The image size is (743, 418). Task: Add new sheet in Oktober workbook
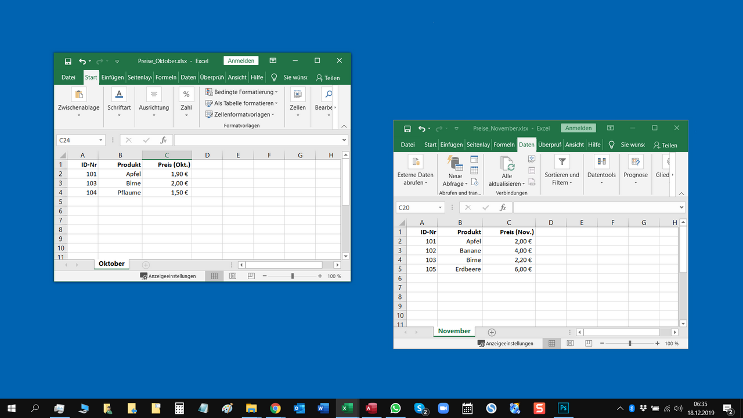[146, 265]
